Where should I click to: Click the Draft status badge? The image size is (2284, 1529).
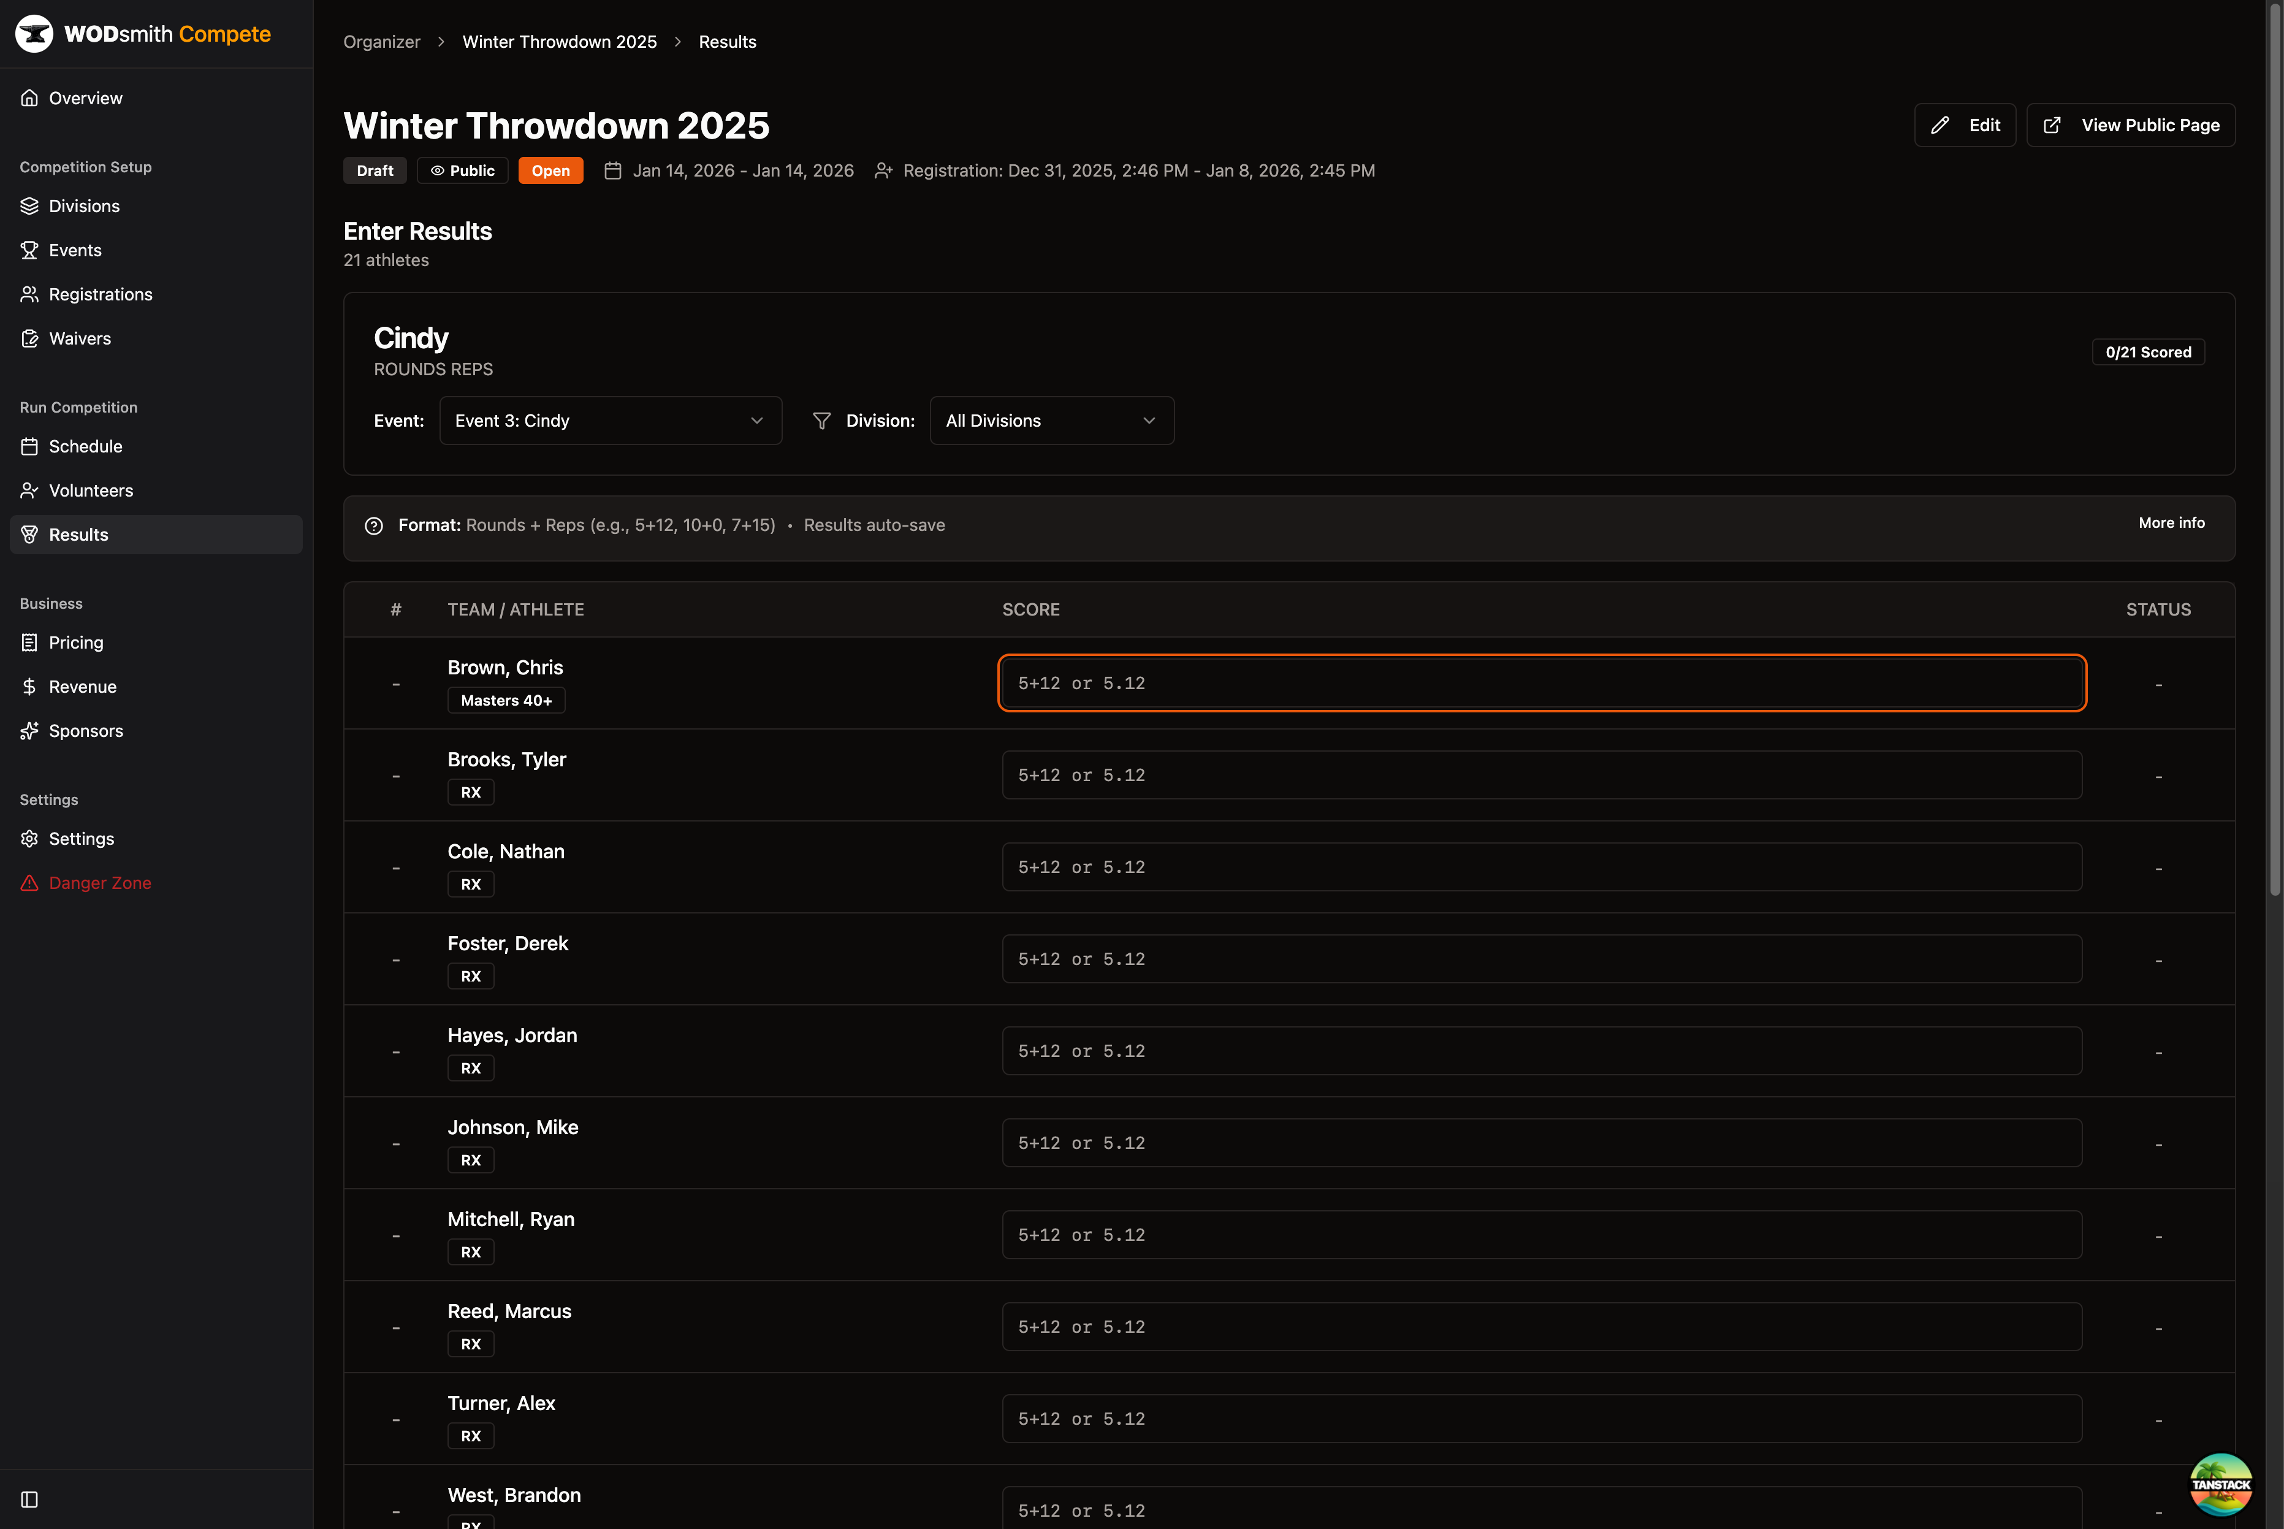pos(375,170)
